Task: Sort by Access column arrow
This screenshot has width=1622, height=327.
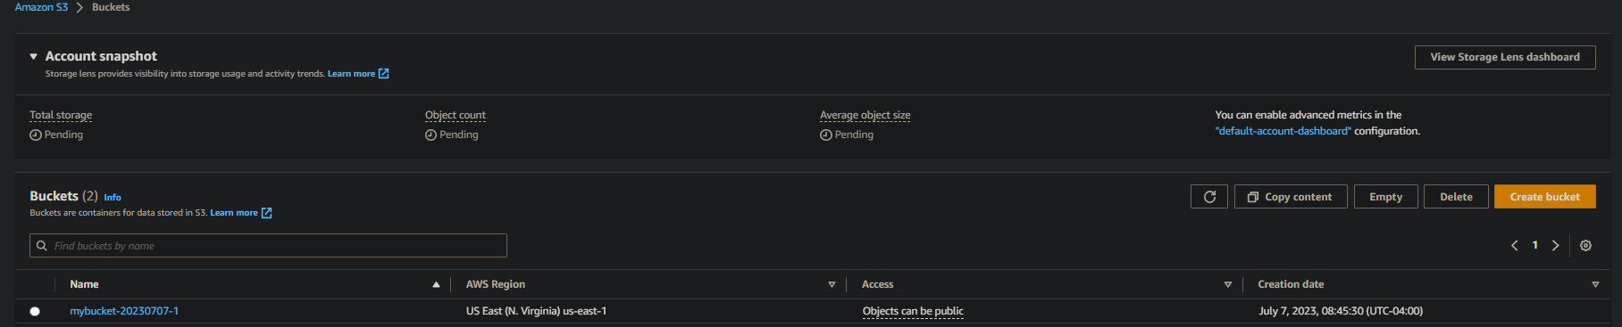Action: (1227, 284)
